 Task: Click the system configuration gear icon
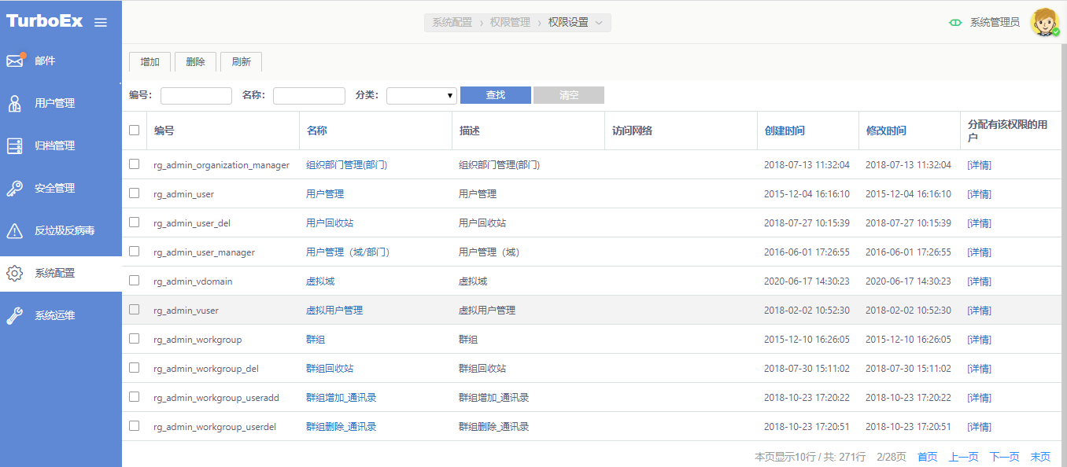pyautogui.click(x=15, y=274)
